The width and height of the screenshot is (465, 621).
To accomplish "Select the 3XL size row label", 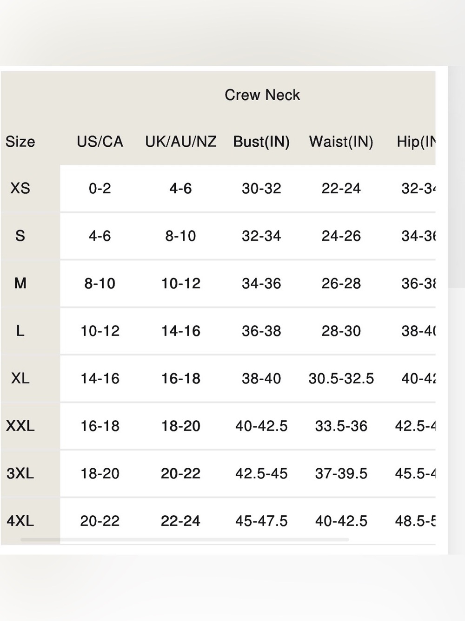I will (x=20, y=473).
